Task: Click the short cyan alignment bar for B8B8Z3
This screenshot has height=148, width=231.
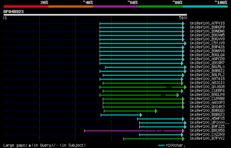Action: [121, 115]
